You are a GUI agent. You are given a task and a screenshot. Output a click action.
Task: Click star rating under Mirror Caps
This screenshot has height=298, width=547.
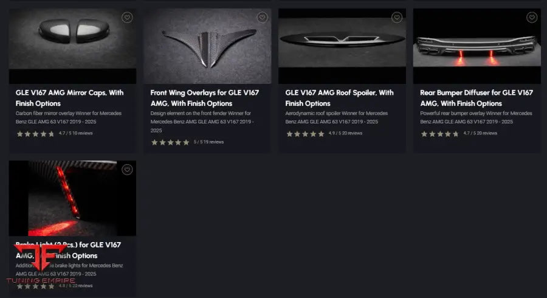pyautogui.click(x=35, y=134)
